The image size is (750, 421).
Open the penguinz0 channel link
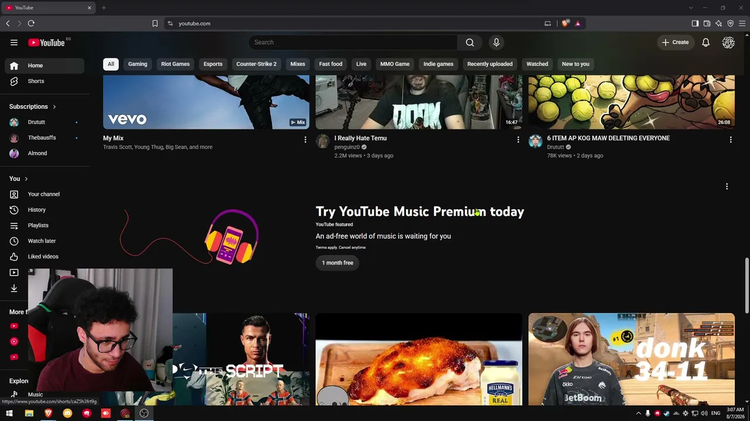347,147
